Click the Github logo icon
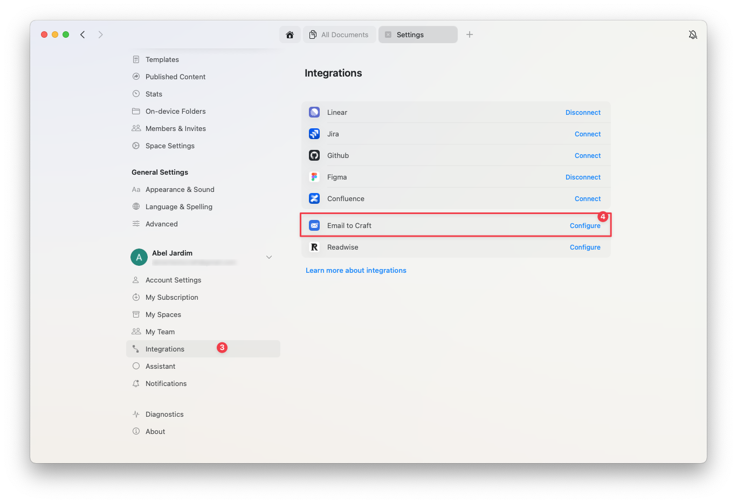The height and width of the screenshot is (503, 737). coord(314,155)
